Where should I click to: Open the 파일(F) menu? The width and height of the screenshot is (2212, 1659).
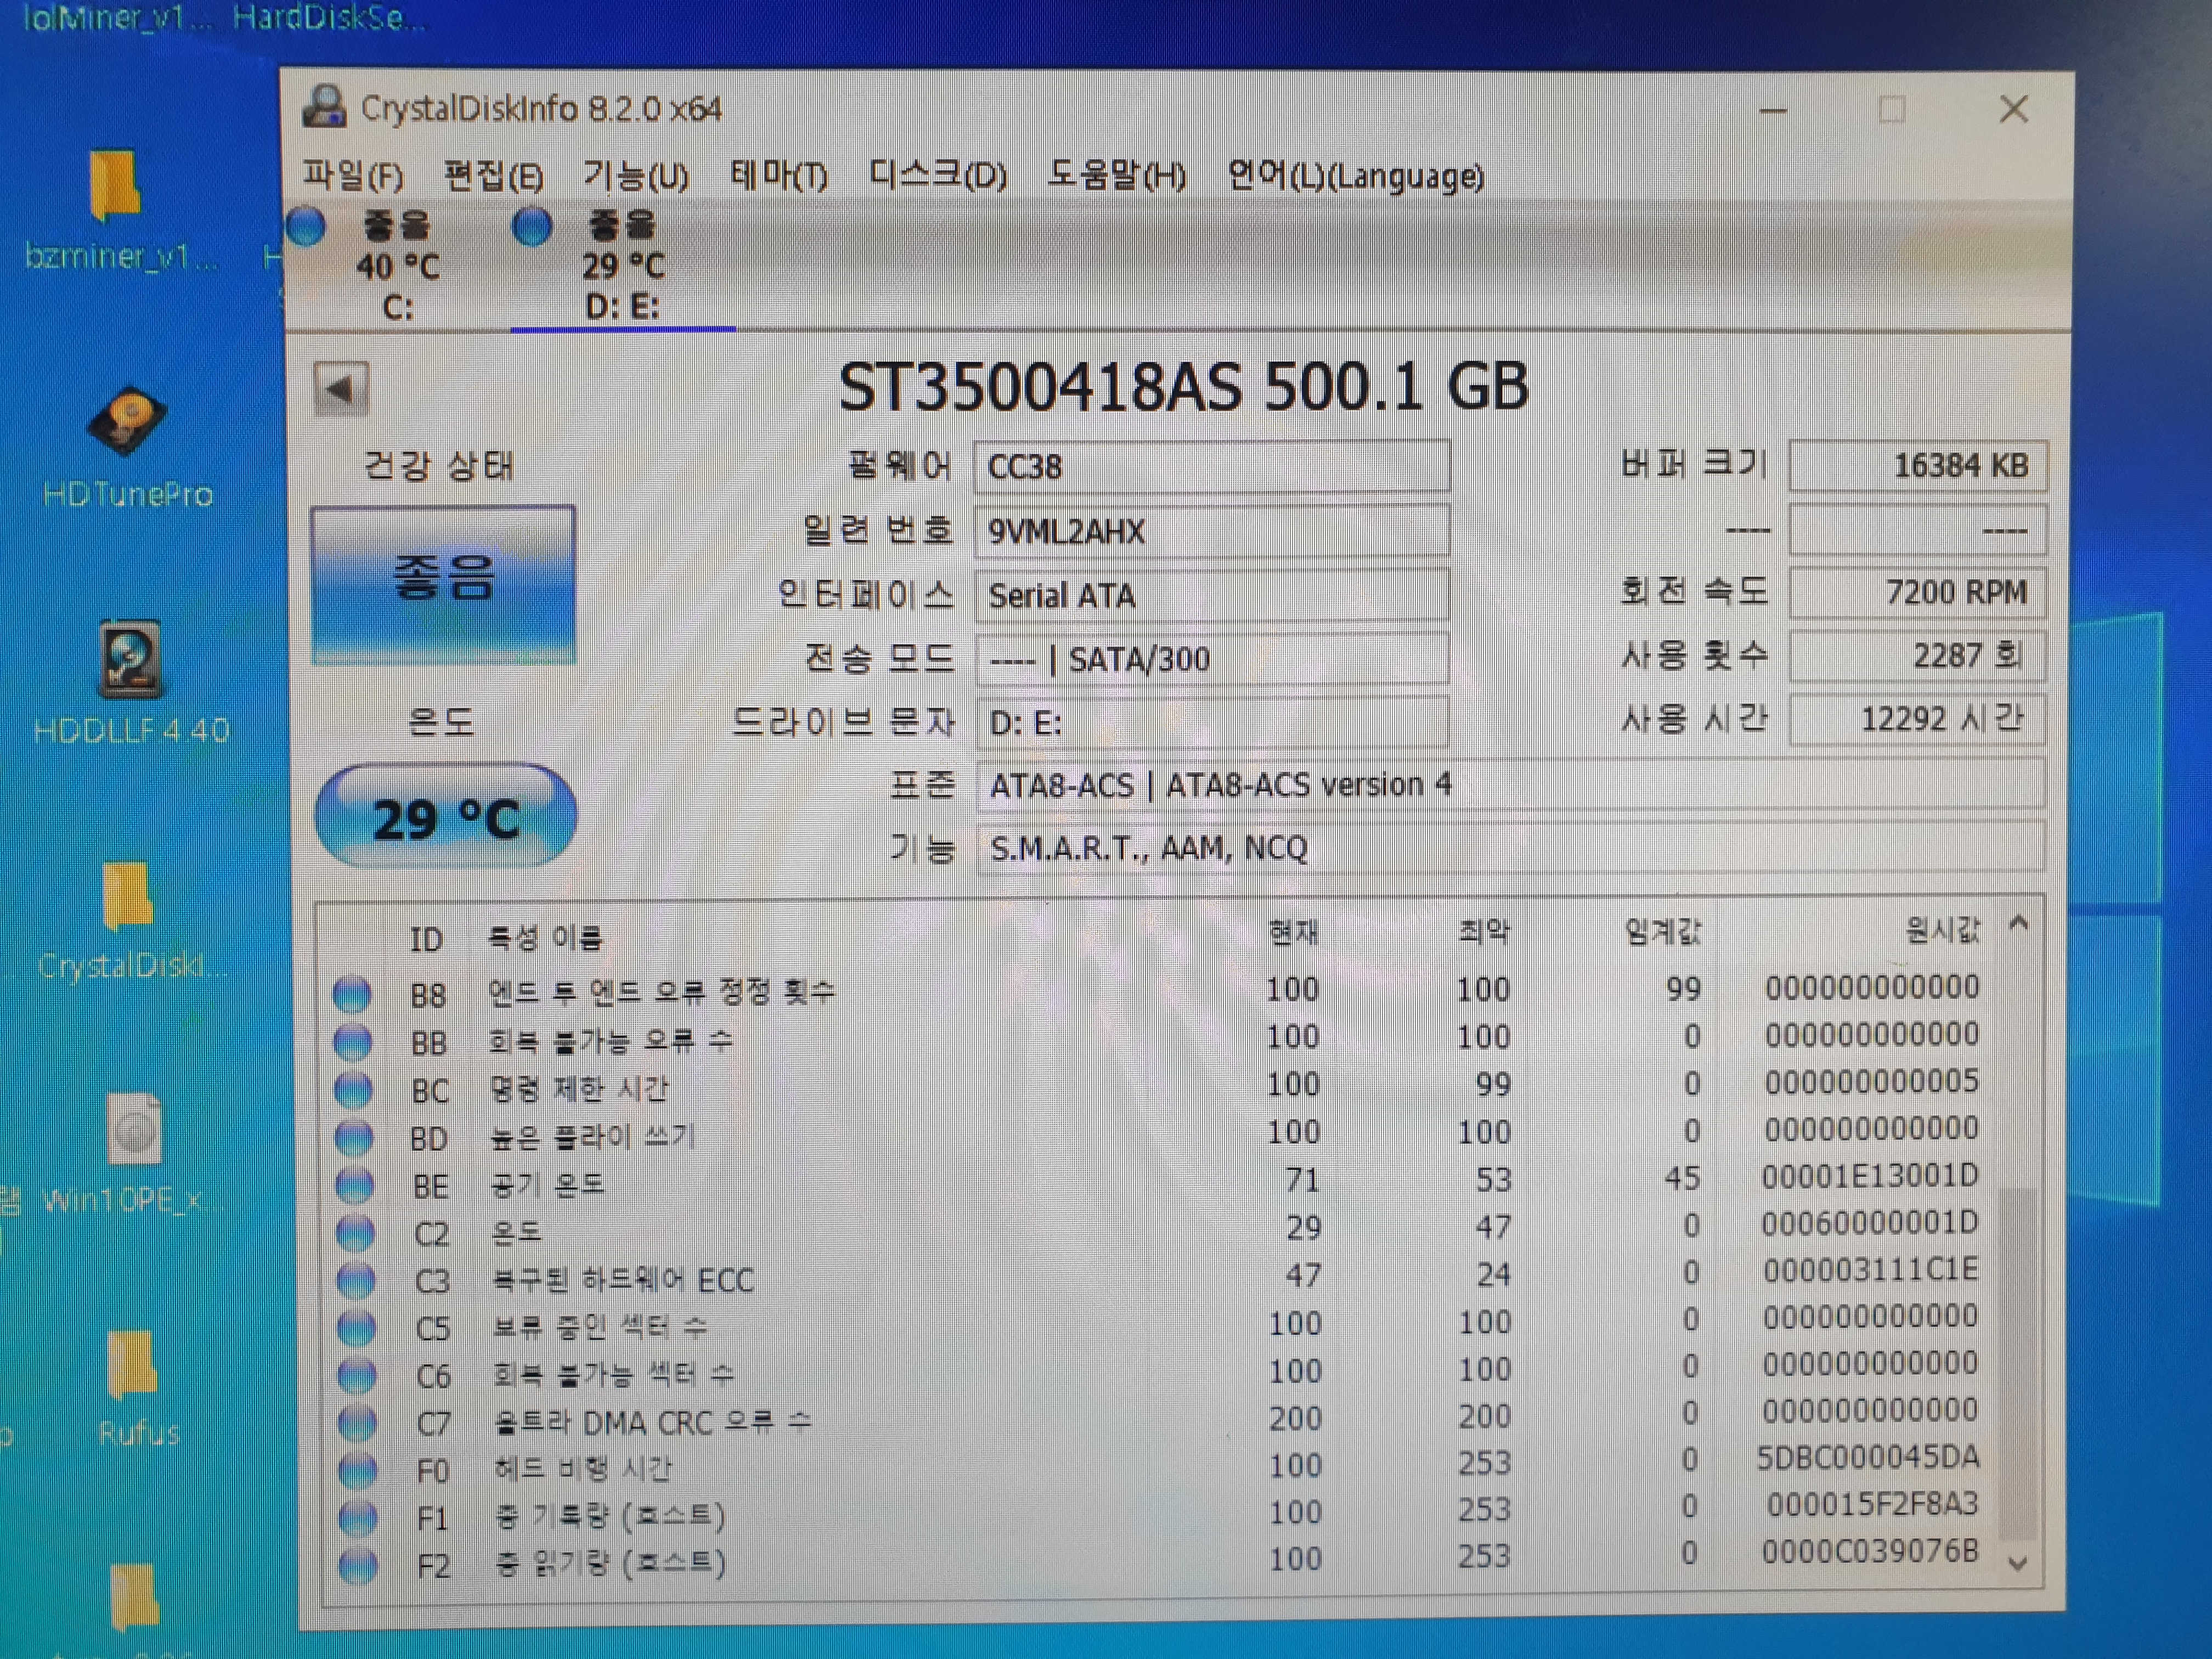click(x=353, y=176)
